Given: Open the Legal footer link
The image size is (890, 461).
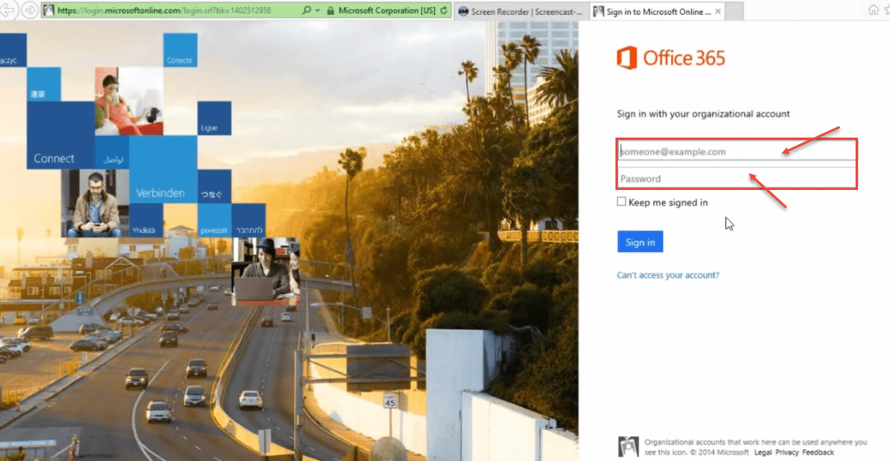Looking at the screenshot, I should (763, 453).
